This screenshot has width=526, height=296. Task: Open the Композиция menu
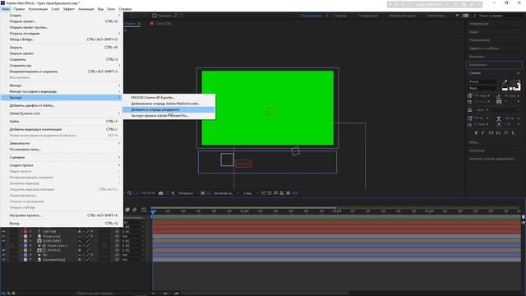[38, 9]
